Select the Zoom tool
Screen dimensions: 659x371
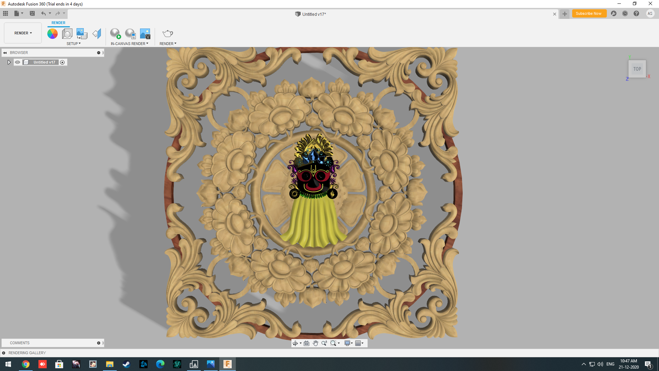324,343
